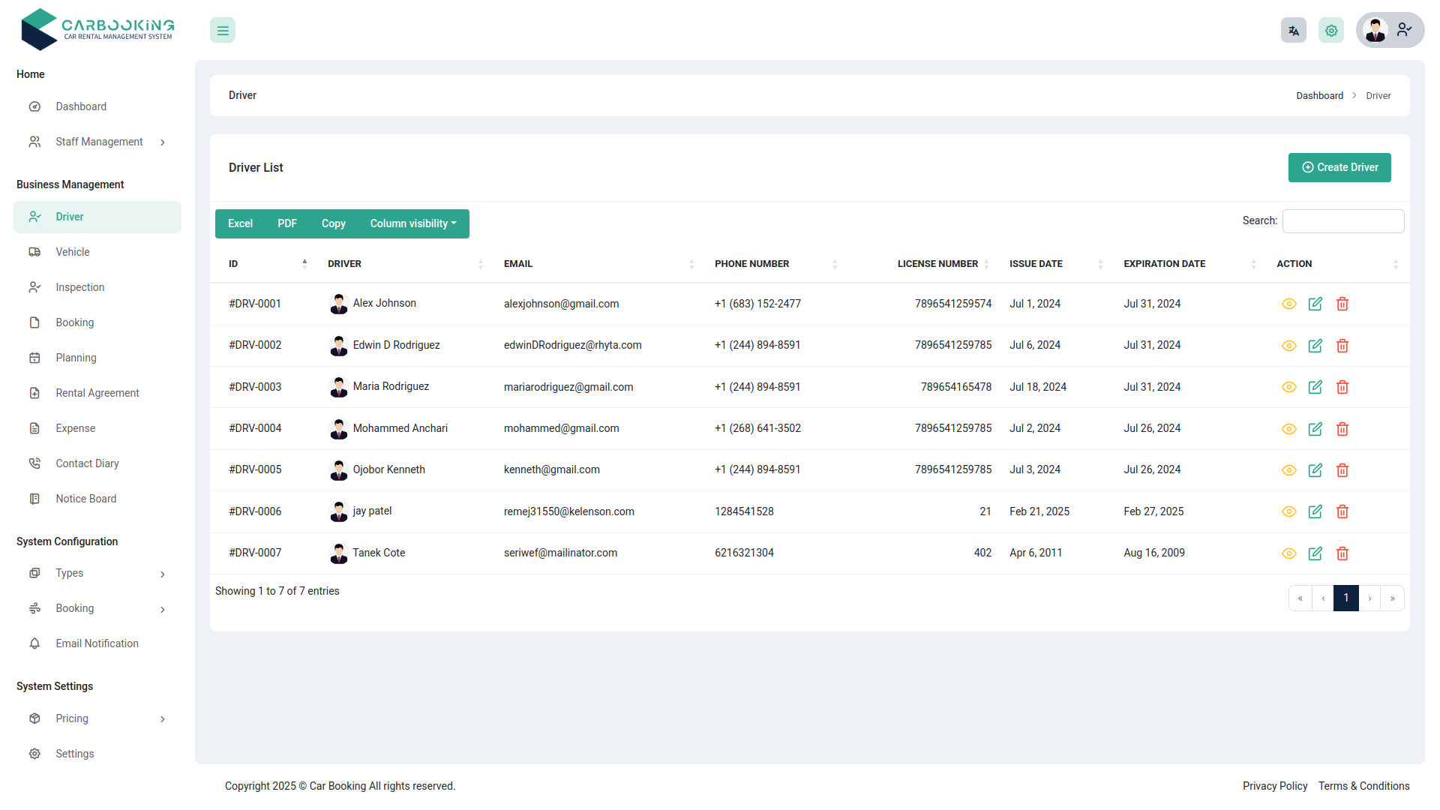Open the Inspection page icon
The height and width of the screenshot is (810, 1440).
(34, 287)
